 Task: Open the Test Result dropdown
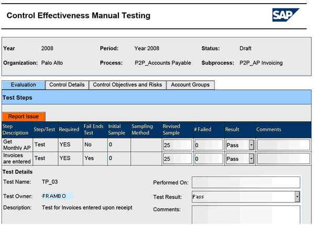(x=297, y=197)
